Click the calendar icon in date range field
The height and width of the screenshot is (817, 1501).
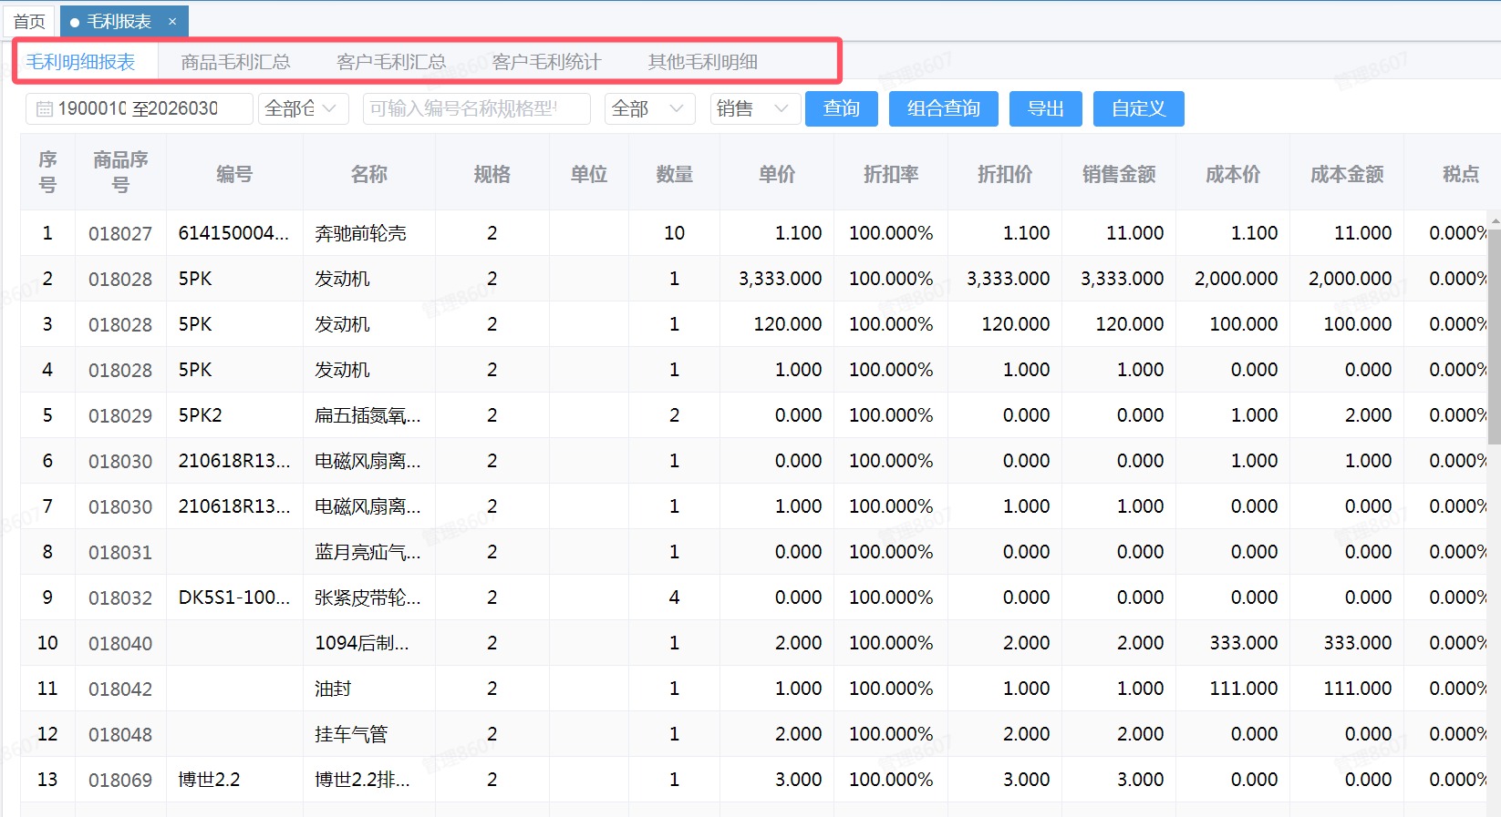[x=44, y=109]
